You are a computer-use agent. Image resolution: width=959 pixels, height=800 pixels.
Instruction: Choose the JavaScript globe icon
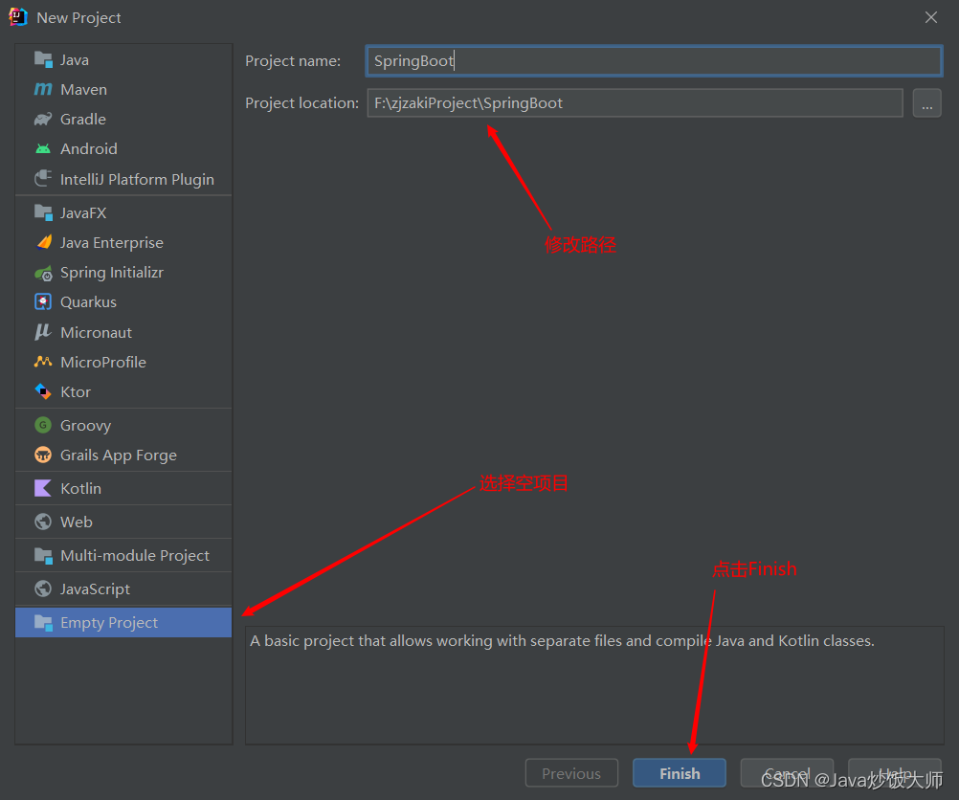pyautogui.click(x=43, y=589)
